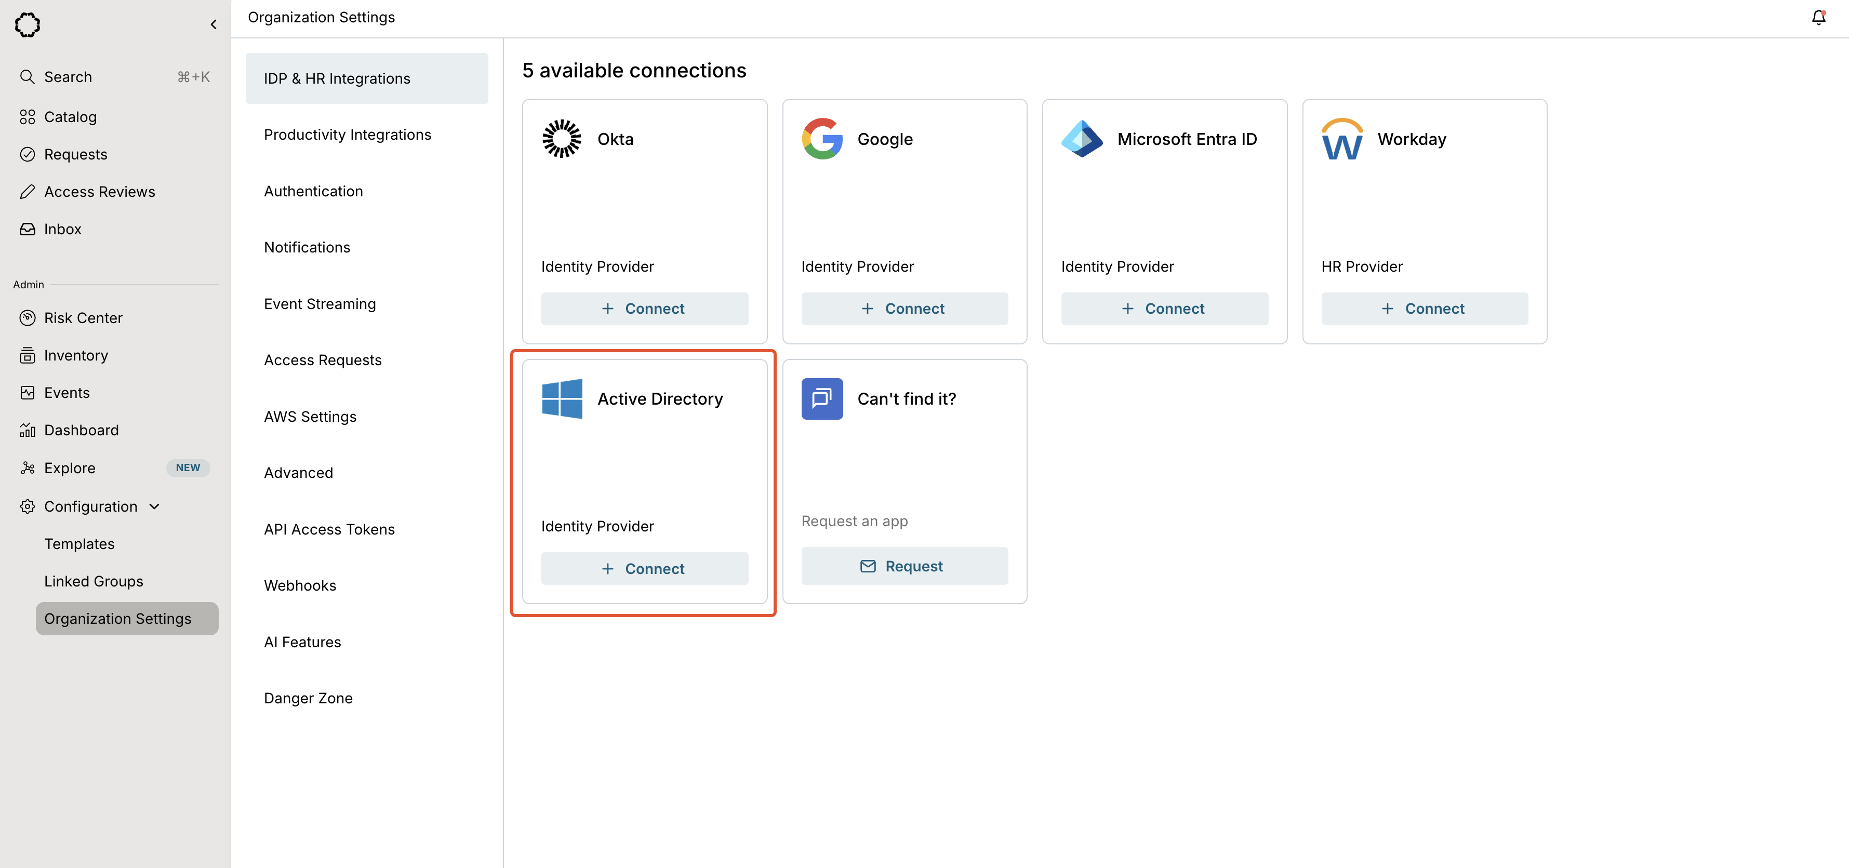Viewport: 1849px width, 868px height.
Task: Collapse the sidebar with the chevron arrow
Action: (213, 24)
